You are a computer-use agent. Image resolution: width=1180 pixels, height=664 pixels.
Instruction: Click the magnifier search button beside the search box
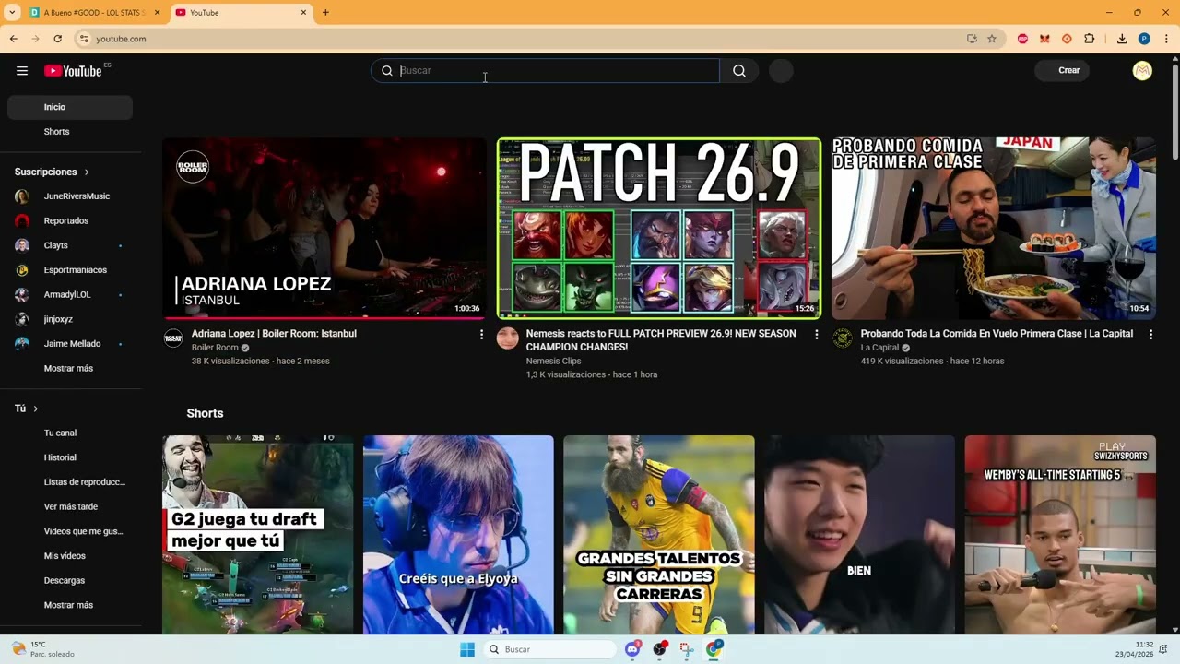click(x=739, y=71)
